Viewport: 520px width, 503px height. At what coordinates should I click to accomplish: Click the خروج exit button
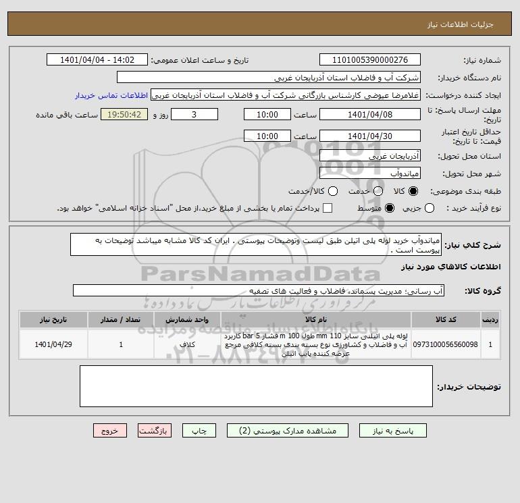coord(110,430)
